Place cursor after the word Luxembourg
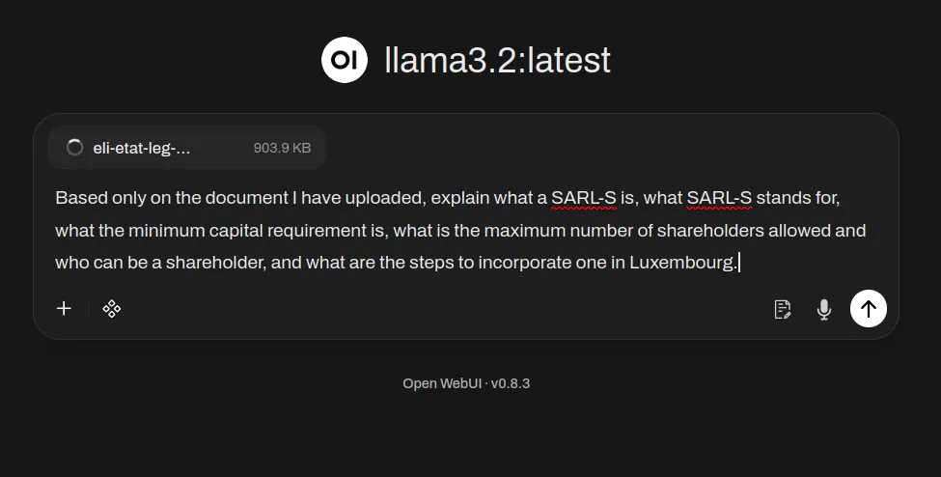 click(737, 262)
